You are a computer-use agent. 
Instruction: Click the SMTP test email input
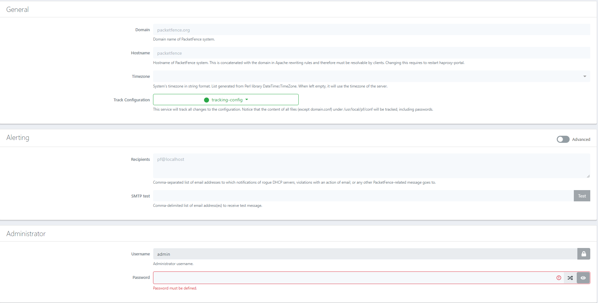point(363,196)
